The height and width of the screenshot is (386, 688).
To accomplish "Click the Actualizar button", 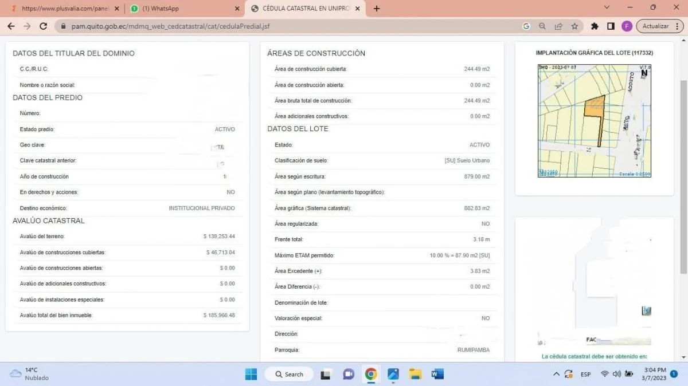I will [x=655, y=26].
